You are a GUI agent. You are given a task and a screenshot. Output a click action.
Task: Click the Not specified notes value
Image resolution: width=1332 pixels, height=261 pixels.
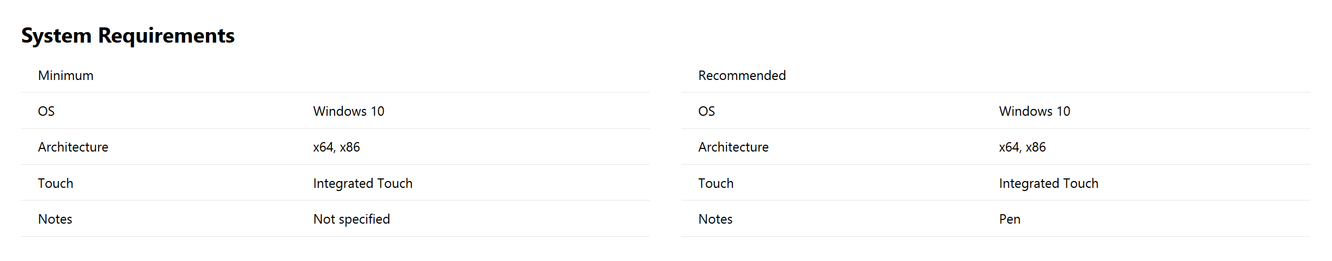352,219
